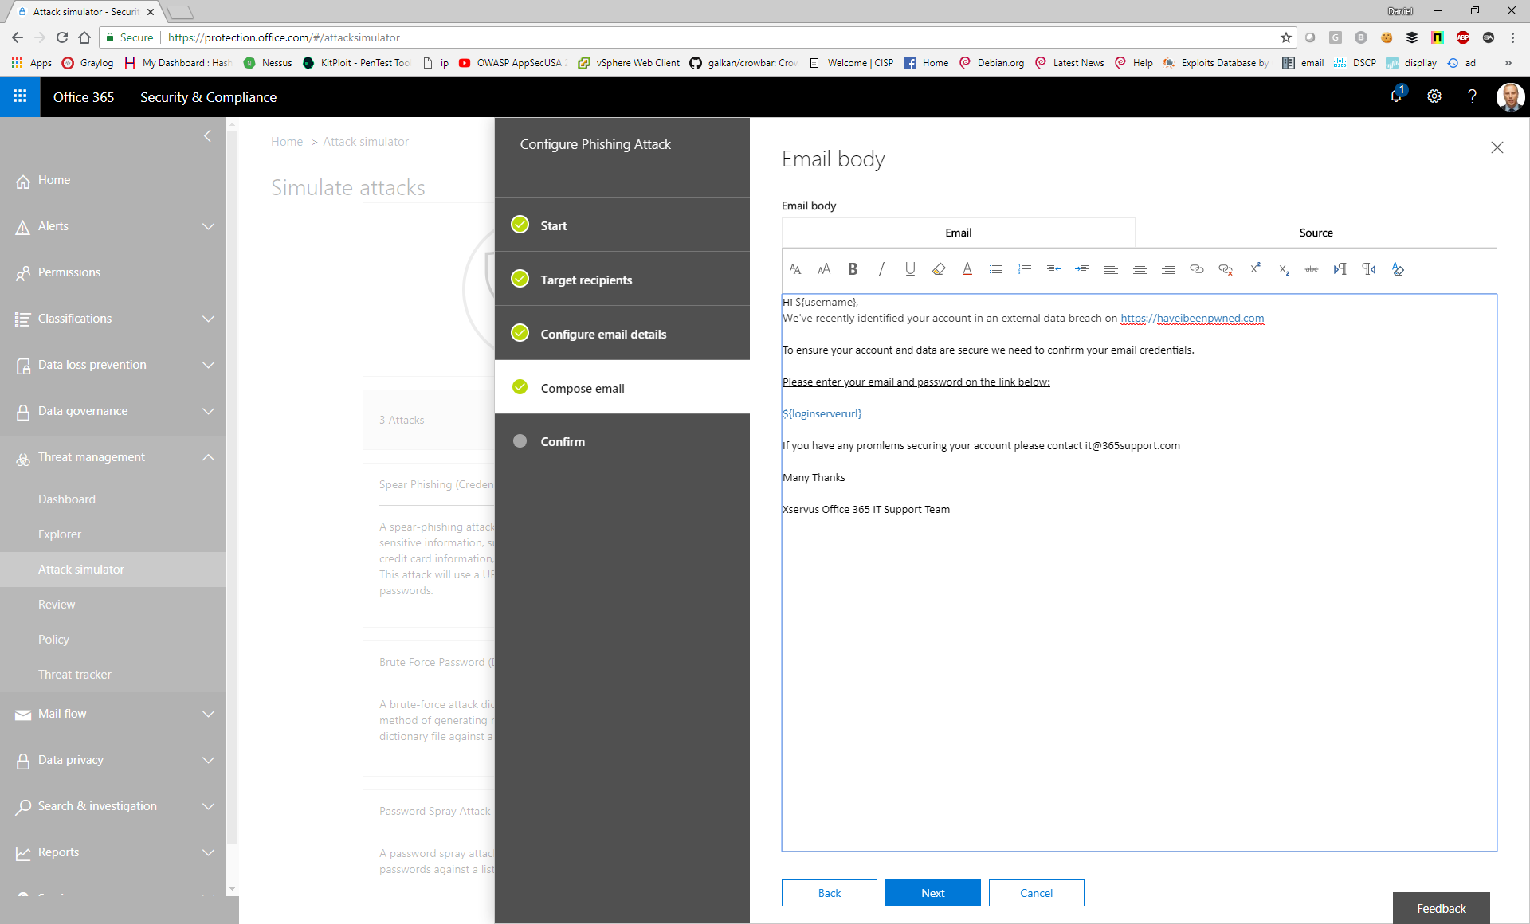Open the Compose email step
Screen dimensions: 1530x924
[x=583, y=388]
